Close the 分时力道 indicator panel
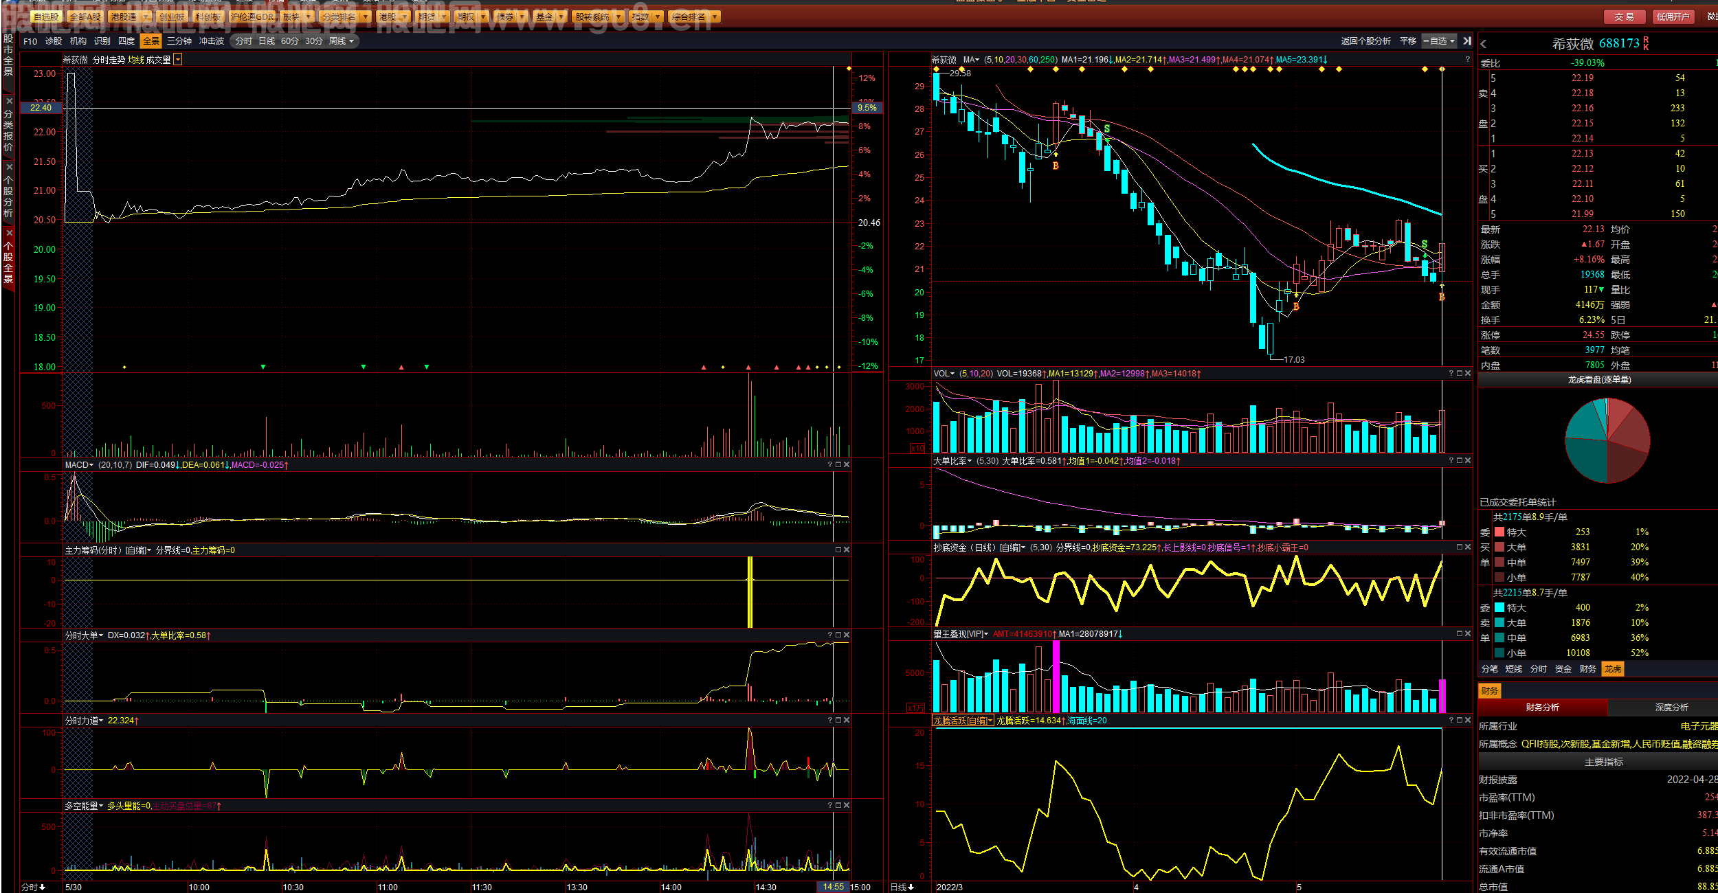This screenshot has width=1718, height=893. coord(847,721)
